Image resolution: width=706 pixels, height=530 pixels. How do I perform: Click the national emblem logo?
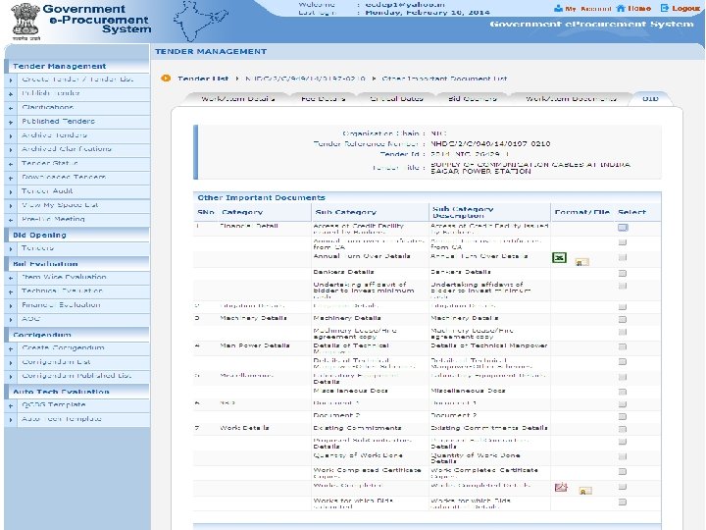[x=25, y=20]
